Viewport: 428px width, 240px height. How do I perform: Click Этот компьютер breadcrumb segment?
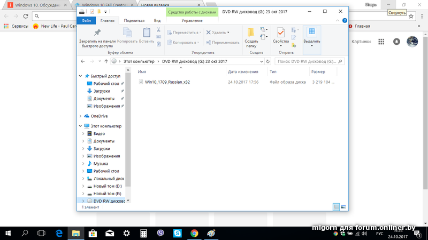point(139,61)
